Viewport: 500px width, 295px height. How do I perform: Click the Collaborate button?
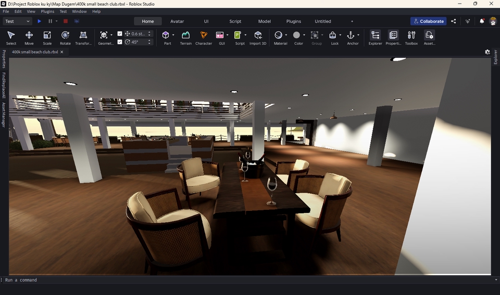pyautogui.click(x=428, y=21)
